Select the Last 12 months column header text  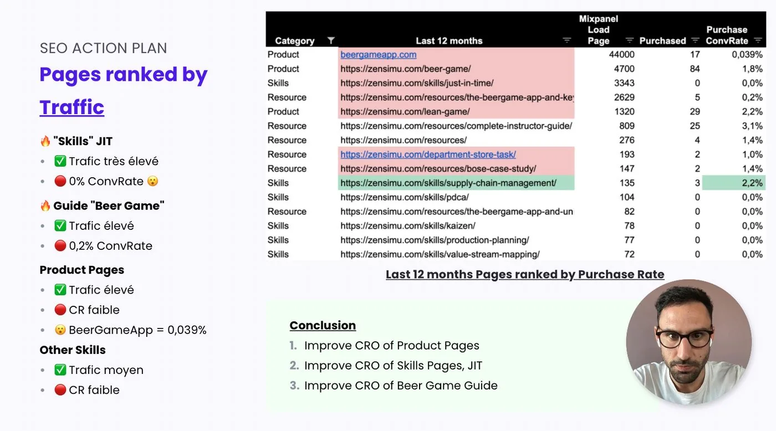tap(449, 40)
